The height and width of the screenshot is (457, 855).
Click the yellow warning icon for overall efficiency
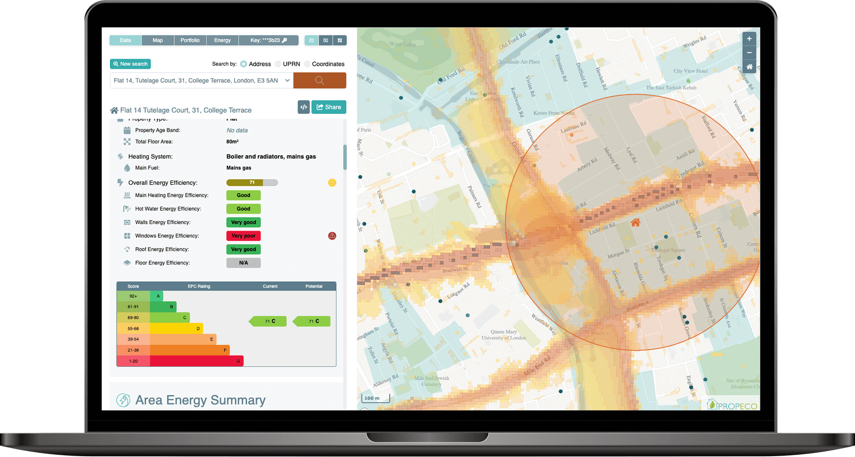[332, 183]
